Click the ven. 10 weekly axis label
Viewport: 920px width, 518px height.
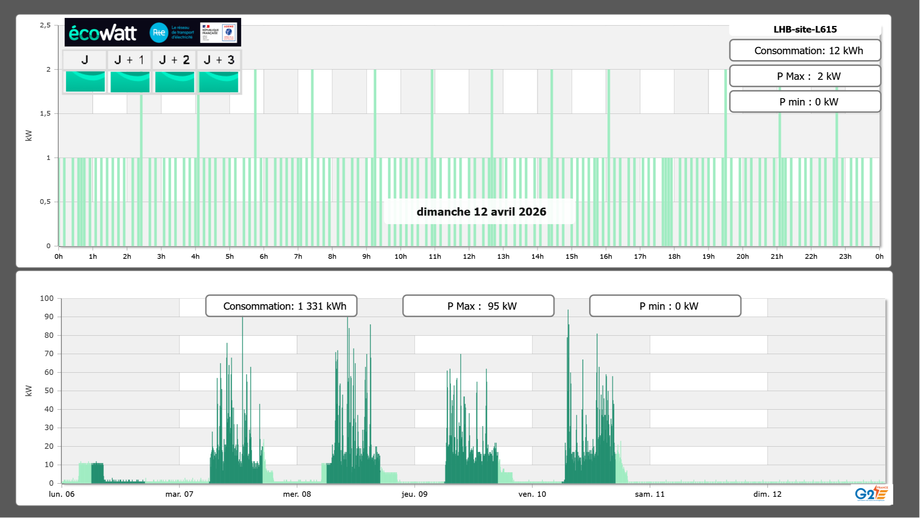(532, 494)
